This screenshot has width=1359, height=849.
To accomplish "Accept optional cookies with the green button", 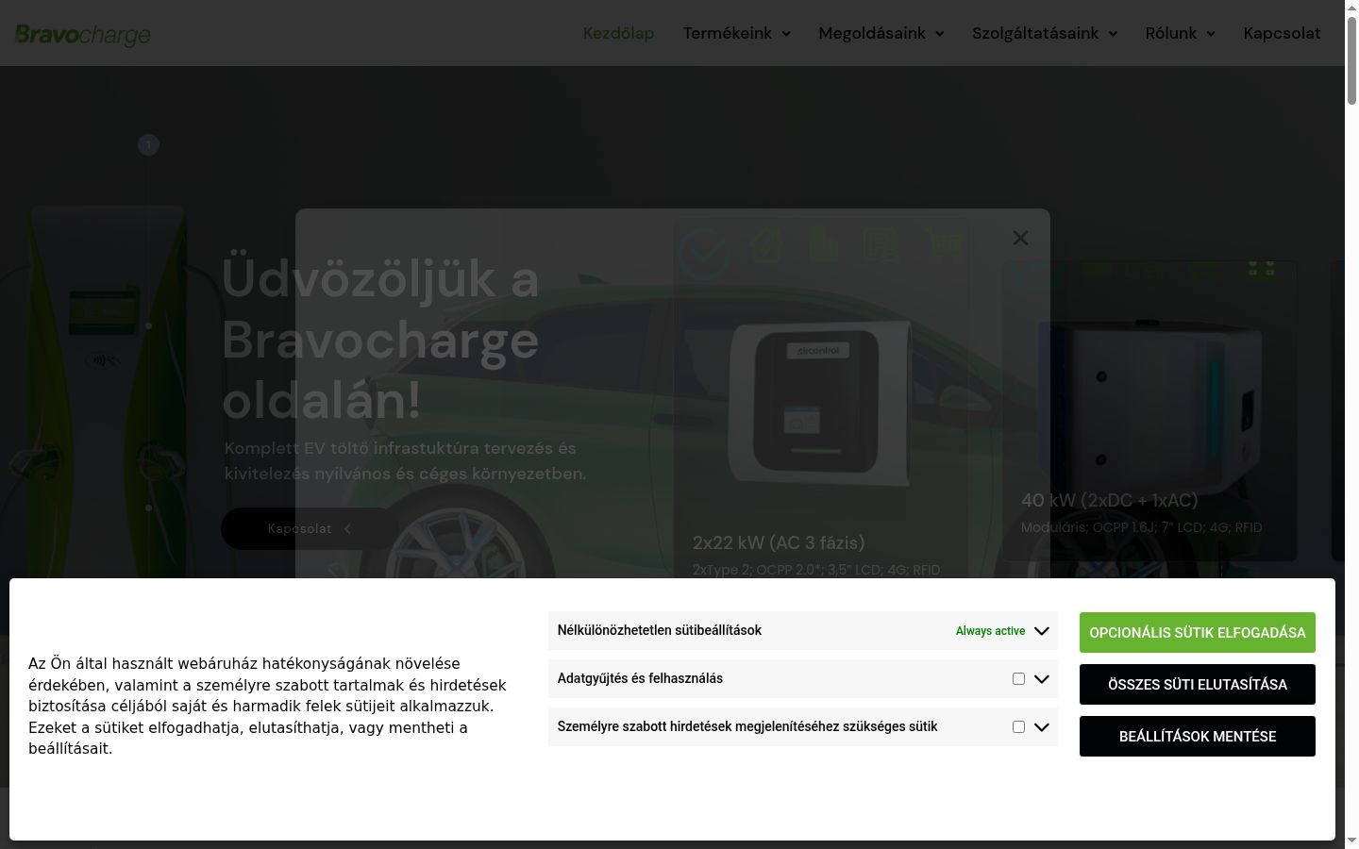I will 1198,632.
